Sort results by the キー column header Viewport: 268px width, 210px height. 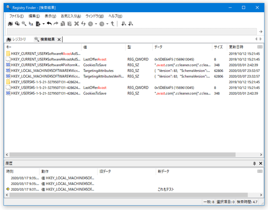(43, 47)
